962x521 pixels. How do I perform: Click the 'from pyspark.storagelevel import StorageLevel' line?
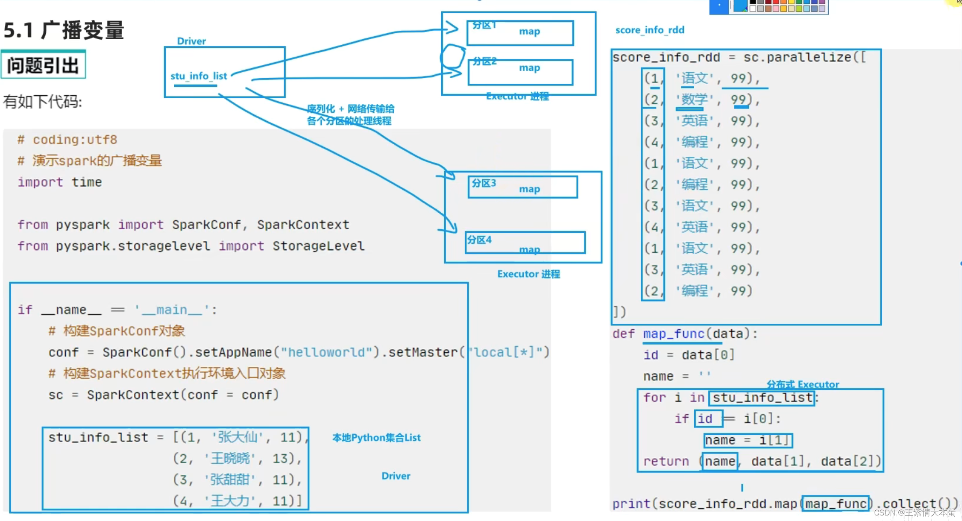pyautogui.click(x=191, y=246)
